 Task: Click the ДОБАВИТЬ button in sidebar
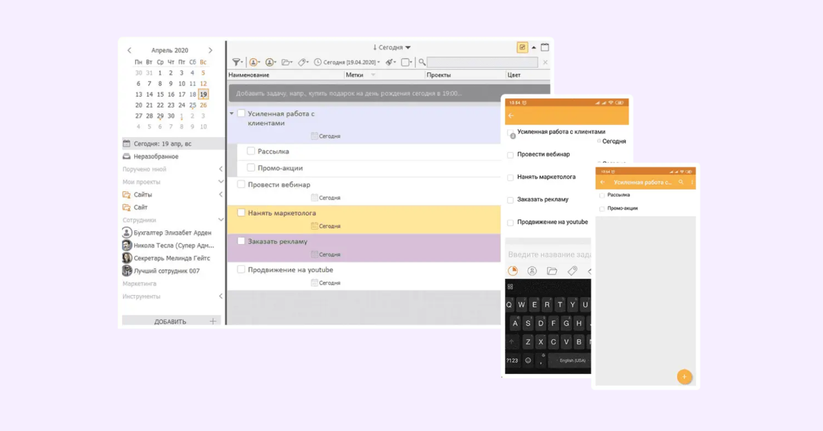(171, 321)
